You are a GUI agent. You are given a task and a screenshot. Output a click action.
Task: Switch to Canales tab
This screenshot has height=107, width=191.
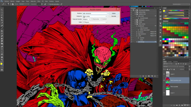(x=170, y=62)
